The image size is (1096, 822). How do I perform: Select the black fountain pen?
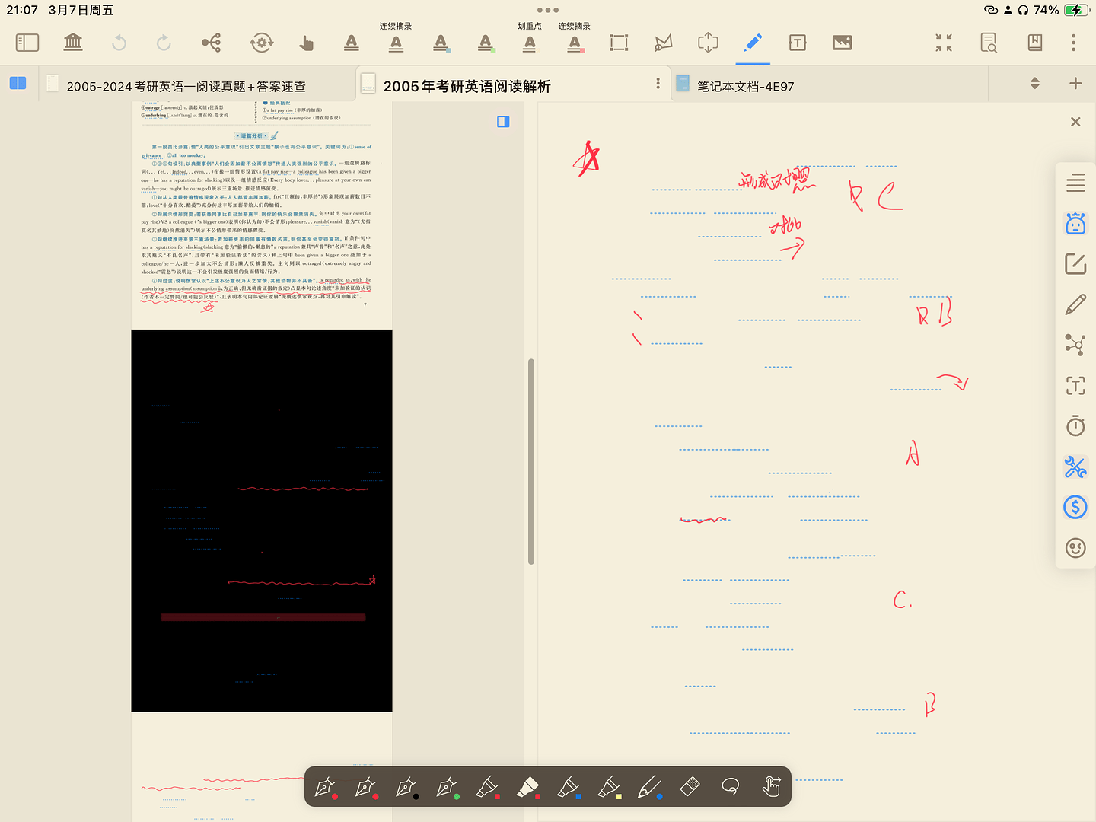(x=406, y=787)
